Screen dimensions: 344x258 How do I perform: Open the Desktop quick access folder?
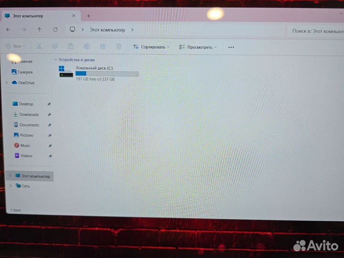point(23,104)
